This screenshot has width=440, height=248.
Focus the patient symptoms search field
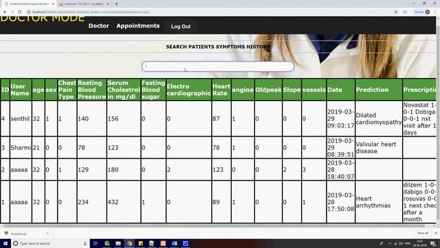pyautogui.click(x=218, y=66)
